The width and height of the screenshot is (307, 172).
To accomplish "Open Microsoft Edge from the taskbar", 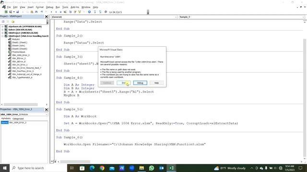I will pyautogui.click(x=92, y=168).
